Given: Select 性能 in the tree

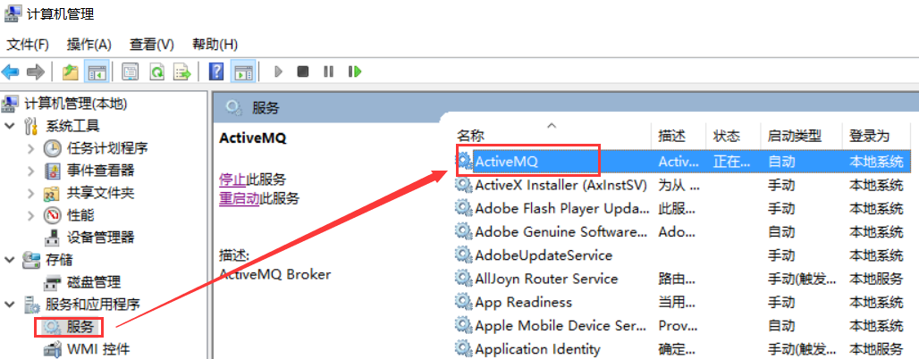Looking at the screenshot, I should [80, 215].
